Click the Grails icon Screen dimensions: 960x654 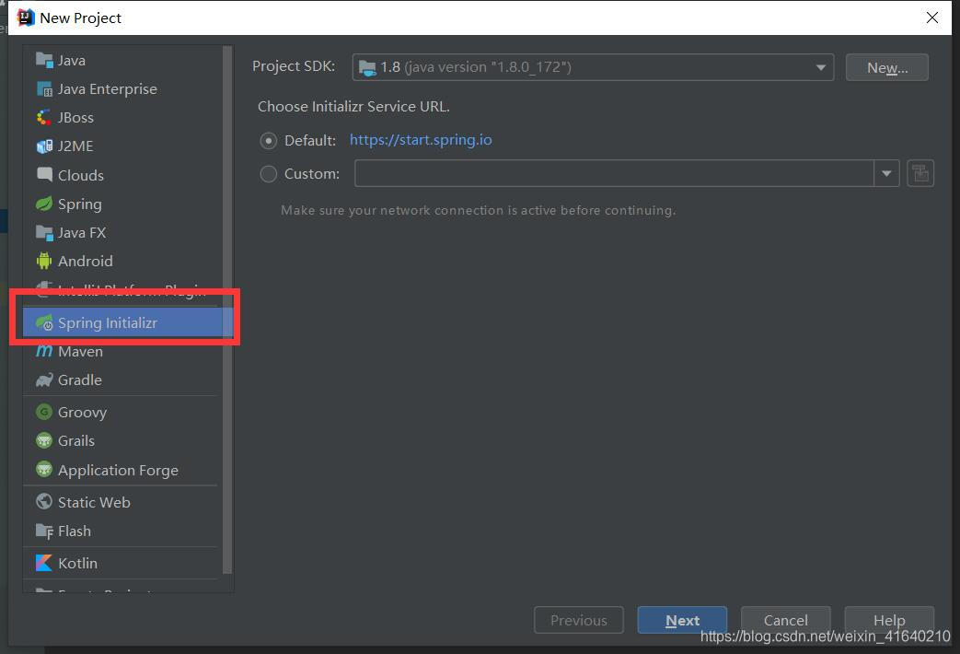pos(44,440)
